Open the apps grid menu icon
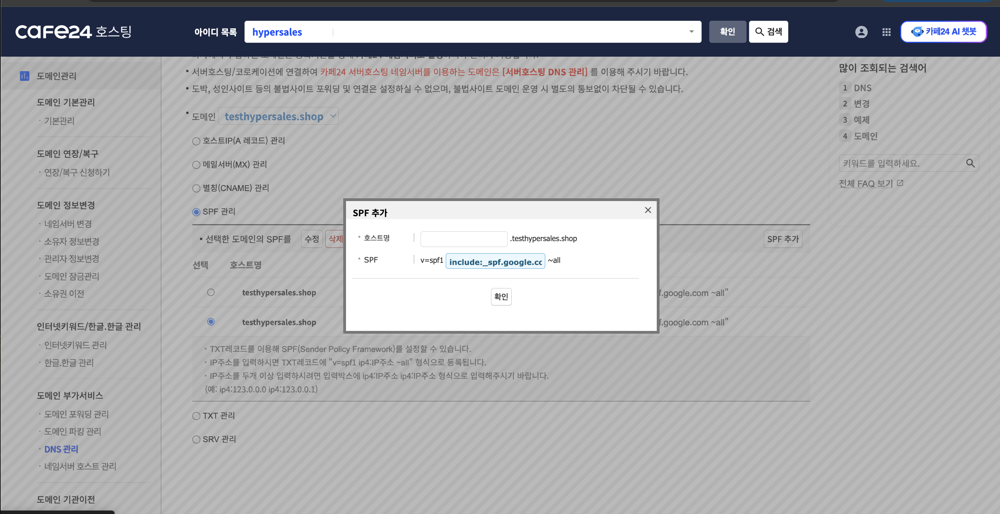Screen dimensions: 1000x514 coord(886,32)
